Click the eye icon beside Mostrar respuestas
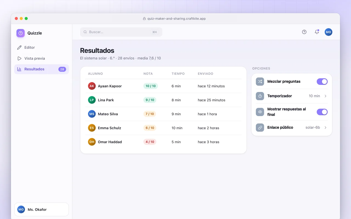Viewport: 351px width, 219px height. (260, 112)
